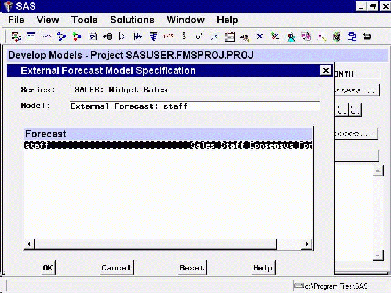Click the p=.05 statistical tests icon

coord(169,36)
